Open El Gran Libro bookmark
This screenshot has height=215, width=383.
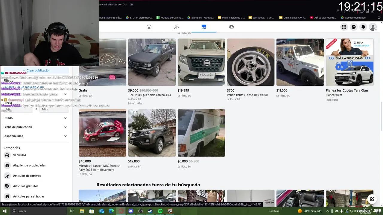[140, 18]
